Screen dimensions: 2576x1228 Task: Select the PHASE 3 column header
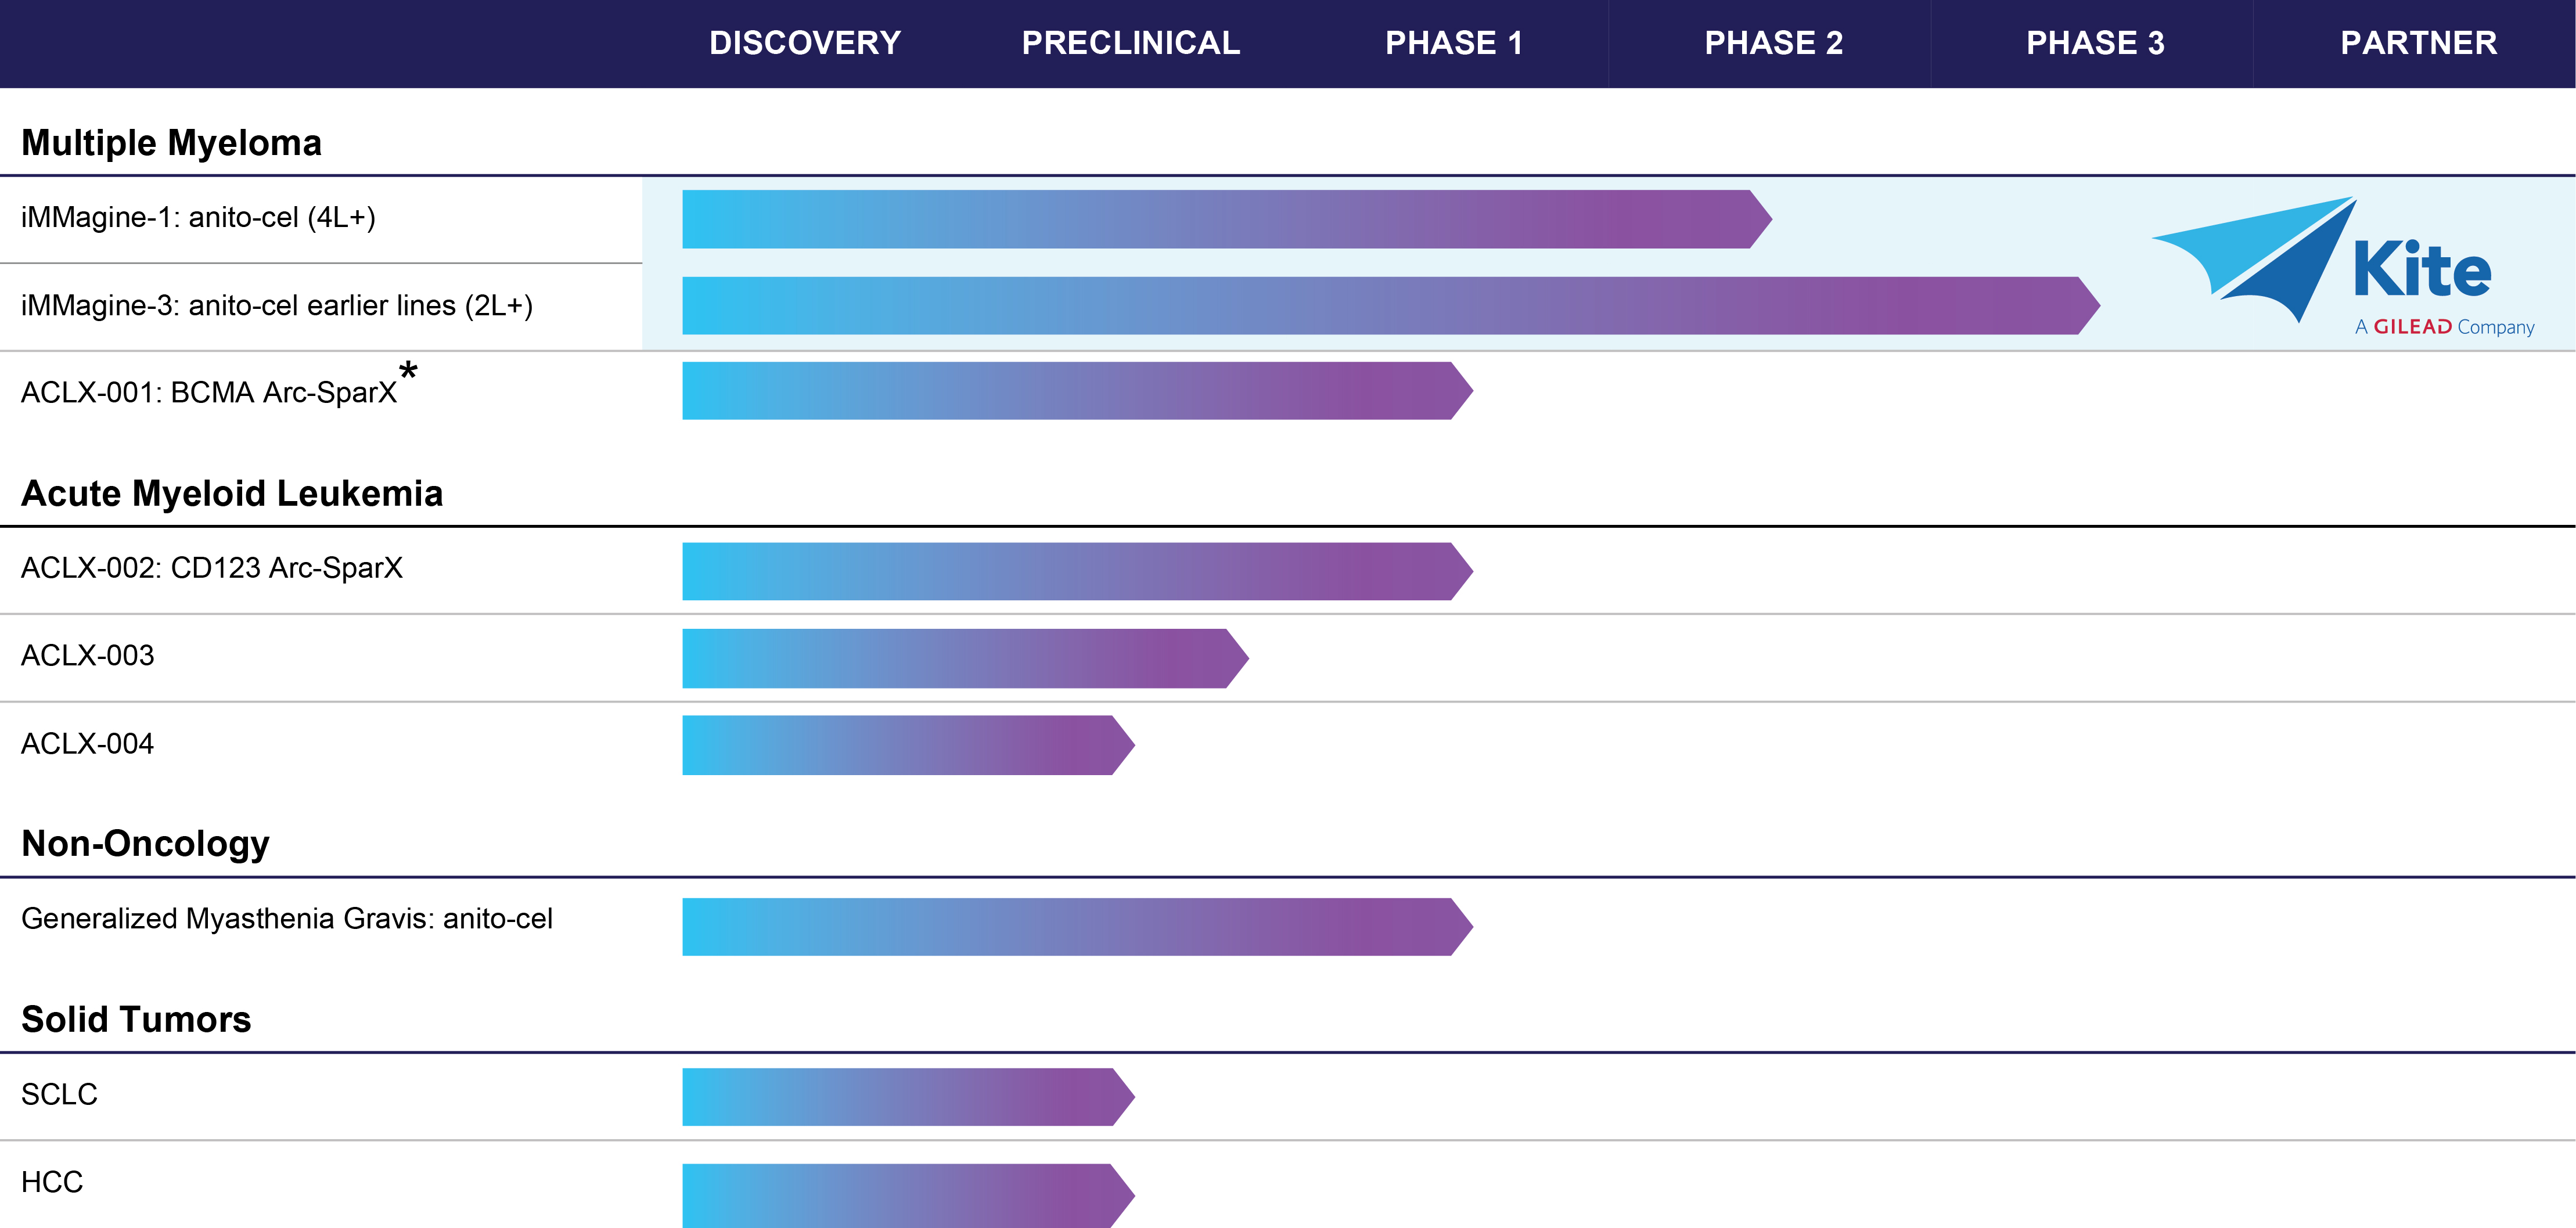click(x=2095, y=43)
